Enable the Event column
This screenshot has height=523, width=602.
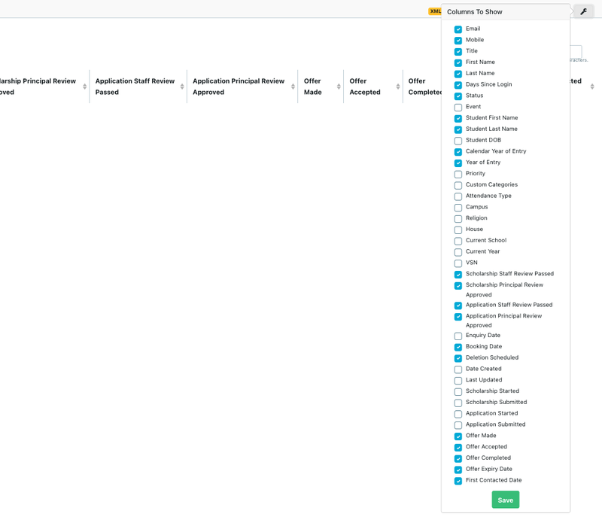(x=458, y=106)
